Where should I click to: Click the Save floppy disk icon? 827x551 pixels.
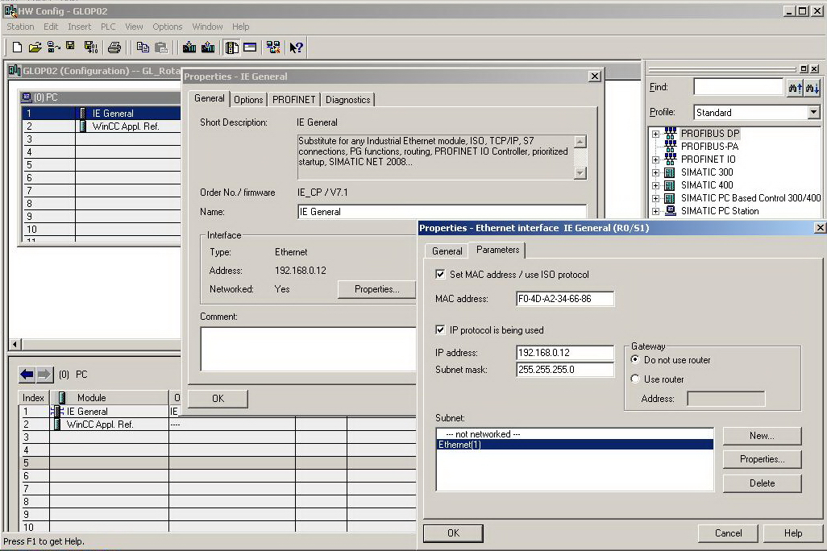click(x=70, y=47)
